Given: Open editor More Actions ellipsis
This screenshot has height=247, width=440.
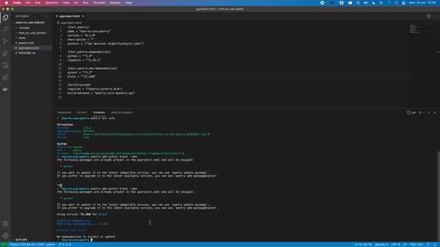Looking at the screenshot, I should [x=434, y=16].
